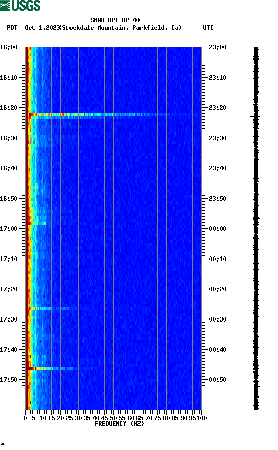278x450 pixels.
Task: Click the 23:10 UTC time label
Action: pos(218,78)
